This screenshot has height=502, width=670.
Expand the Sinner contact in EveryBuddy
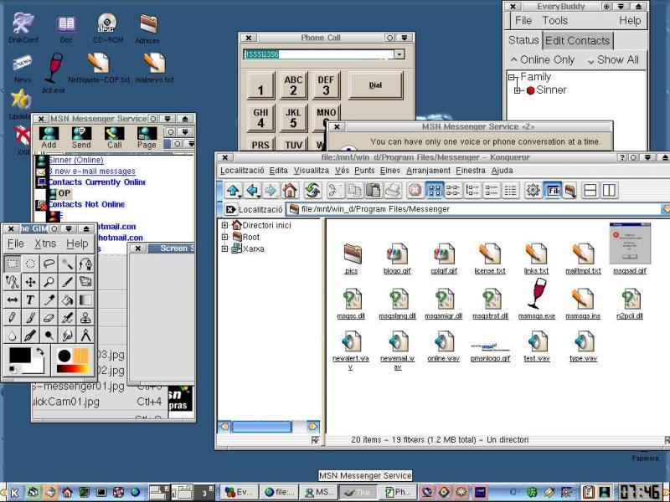tap(518, 90)
